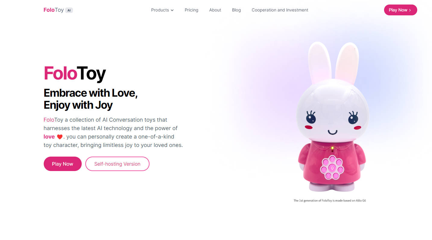Open Cooperation and Investment page
Image resolution: width=432 pixels, height=240 pixels.
(280, 10)
